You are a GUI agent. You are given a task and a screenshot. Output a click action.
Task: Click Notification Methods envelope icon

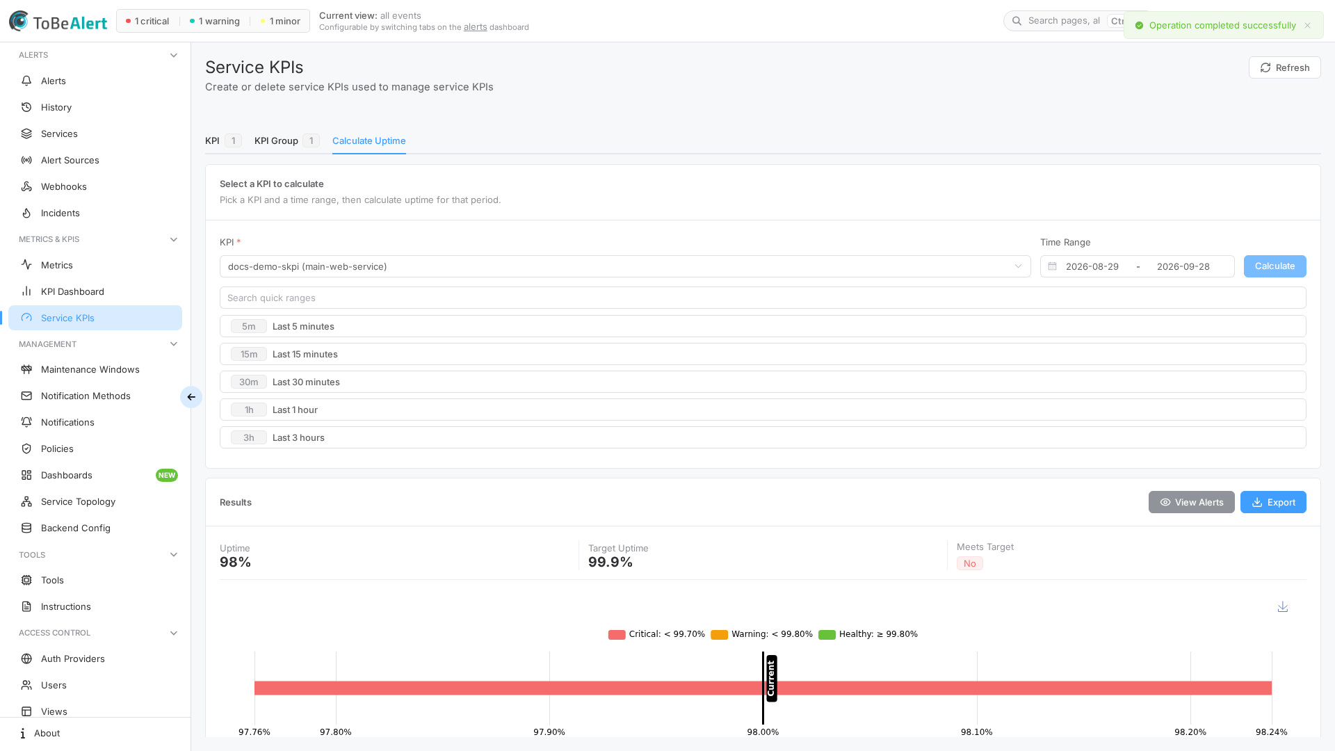tap(26, 396)
